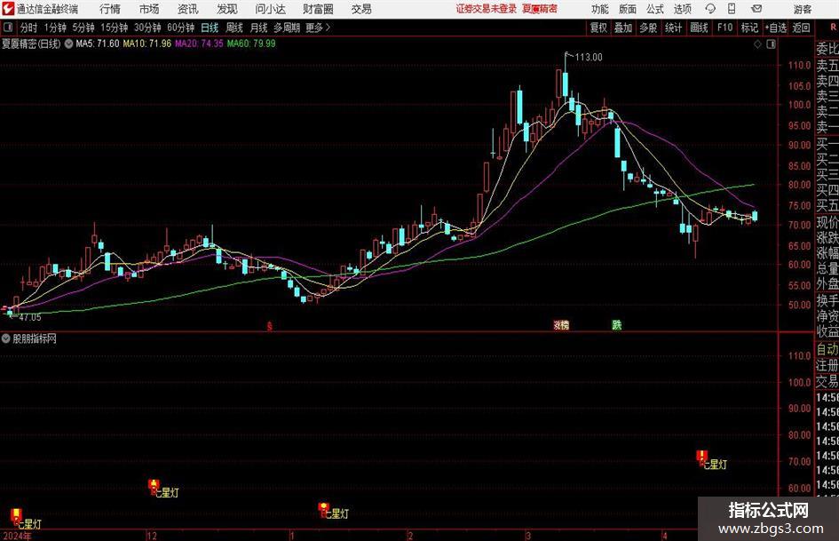Screen dimensions: 839x541
Task: Switch to the 1分钟 period tab
Action: [55, 28]
